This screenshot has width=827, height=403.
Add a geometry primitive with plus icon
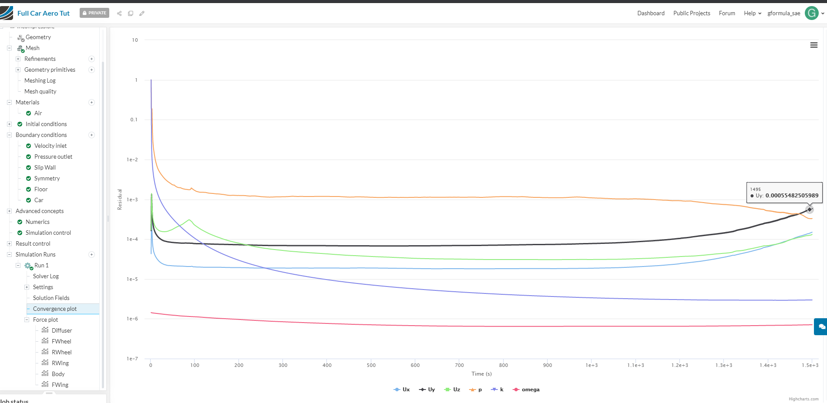tap(91, 70)
